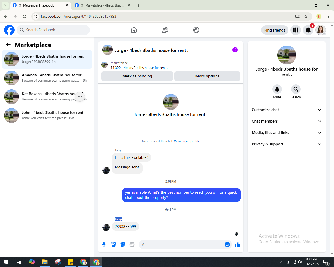The height and width of the screenshot is (267, 334).
Task: Click the 2393838699 message bubble
Action: coord(125,227)
